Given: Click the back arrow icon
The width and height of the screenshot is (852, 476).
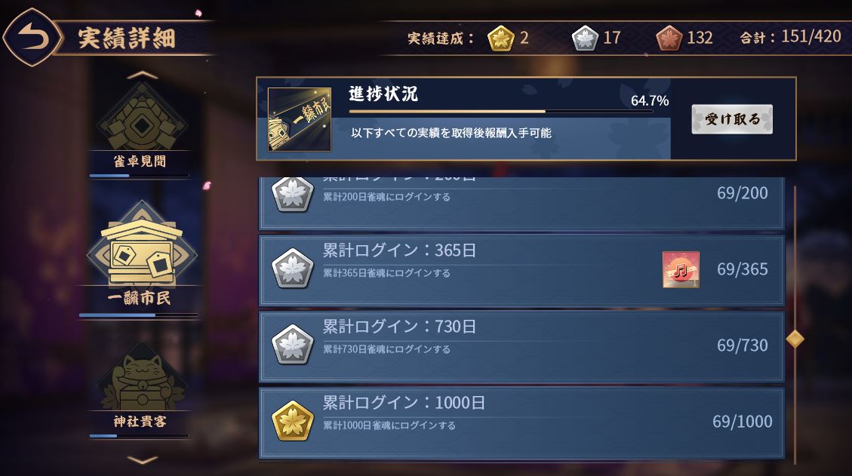Looking at the screenshot, I should 33,38.
